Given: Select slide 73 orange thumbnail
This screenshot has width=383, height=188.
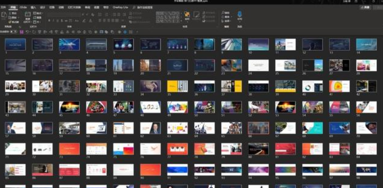Looking at the screenshot, I should click(x=69, y=149).
